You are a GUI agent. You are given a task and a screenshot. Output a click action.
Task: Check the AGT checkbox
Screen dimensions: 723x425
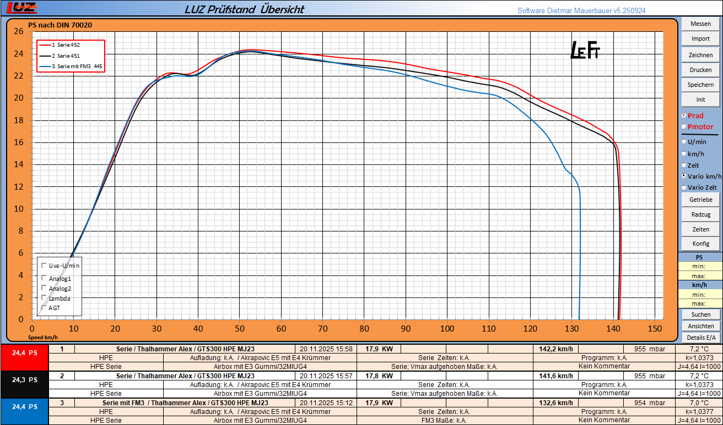tap(44, 308)
